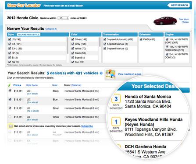Viewport: 196px width, 164px height.
Task: Uncheck the Blue LX $18,151 vehicle row
Action: pyautogui.click(x=10, y=99)
